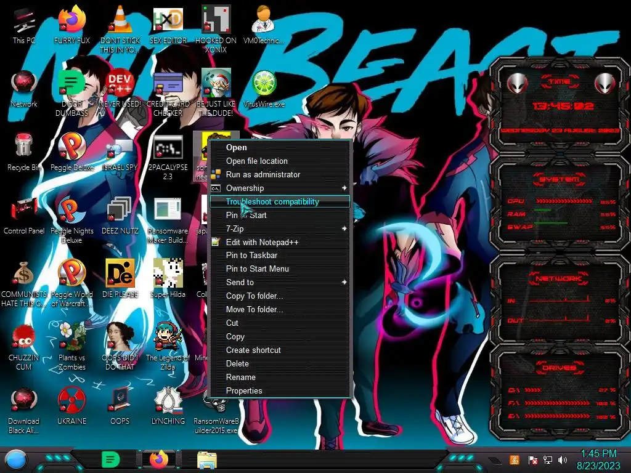Choose Troubleshoot compatibility
This screenshot has width=631, height=473.
pos(280,201)
